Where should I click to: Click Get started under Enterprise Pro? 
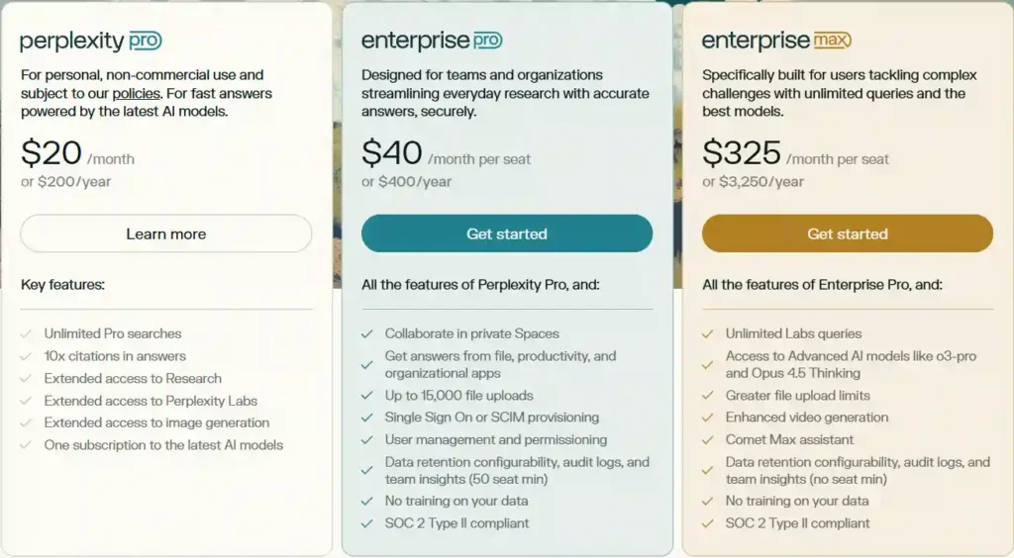(x=507, y=234)
